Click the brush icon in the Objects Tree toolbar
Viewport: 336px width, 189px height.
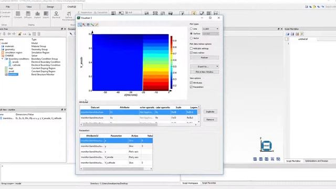(19, 34)
